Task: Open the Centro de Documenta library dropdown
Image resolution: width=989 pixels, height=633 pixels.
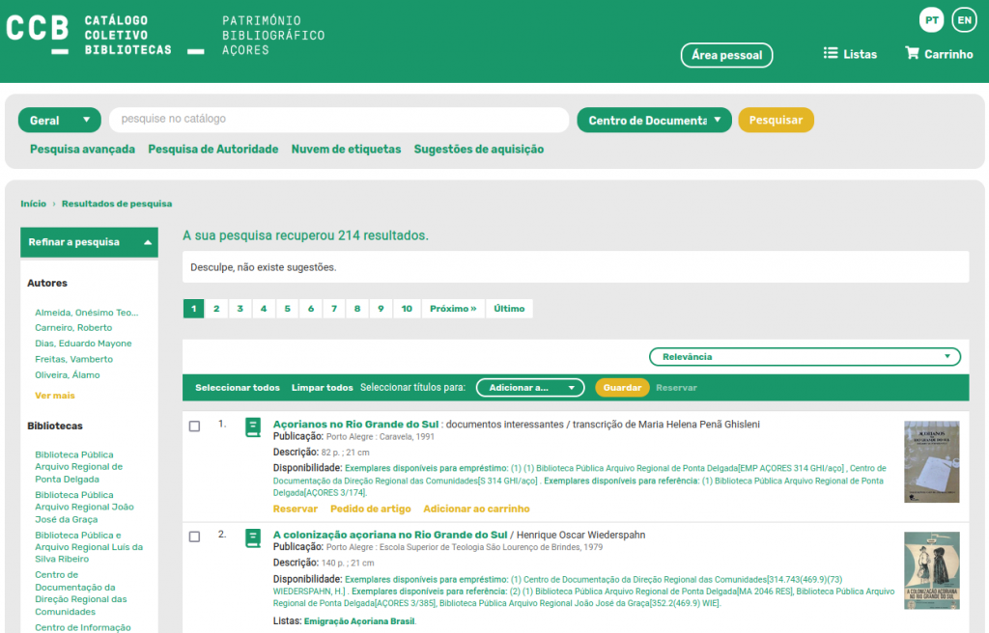Action: coord(654,120)
